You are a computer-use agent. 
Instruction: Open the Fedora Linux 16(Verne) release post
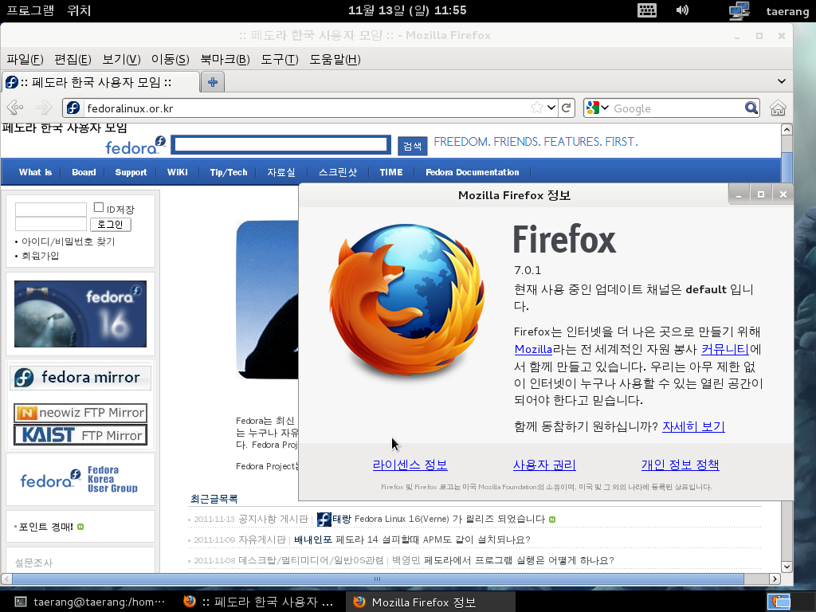[450, 519]
